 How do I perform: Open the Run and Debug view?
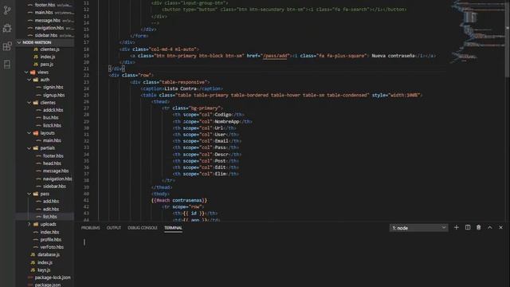tap(7, 29)
